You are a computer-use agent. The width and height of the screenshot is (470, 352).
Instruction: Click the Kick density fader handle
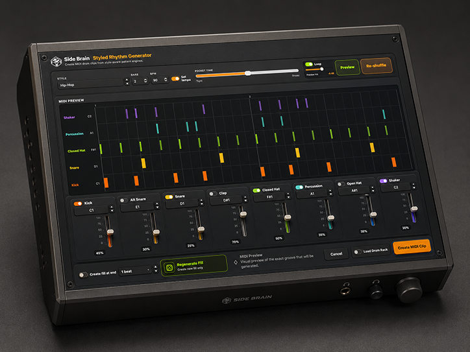(110, 232)
